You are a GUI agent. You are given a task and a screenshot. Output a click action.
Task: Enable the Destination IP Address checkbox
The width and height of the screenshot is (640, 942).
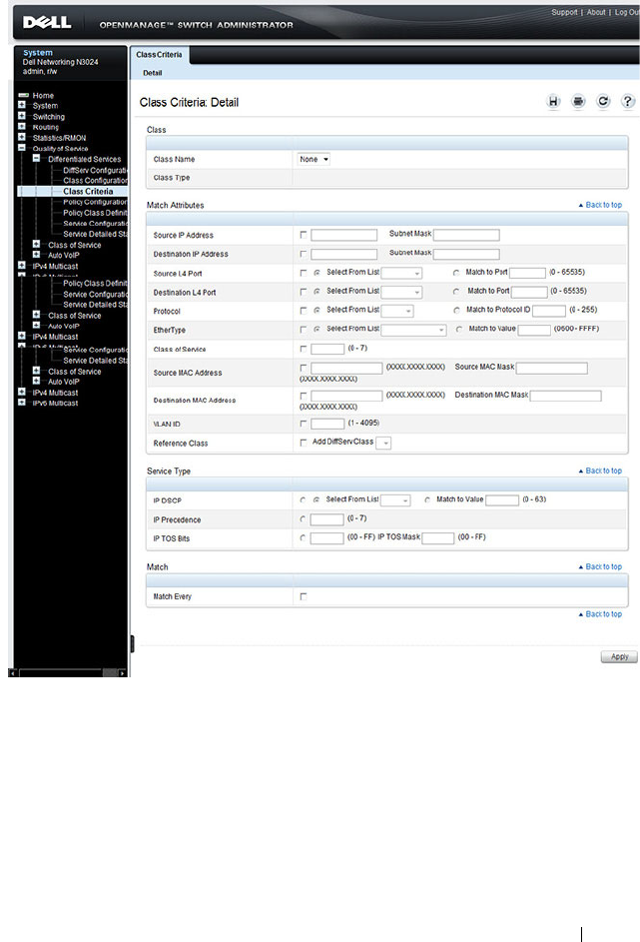304,254
